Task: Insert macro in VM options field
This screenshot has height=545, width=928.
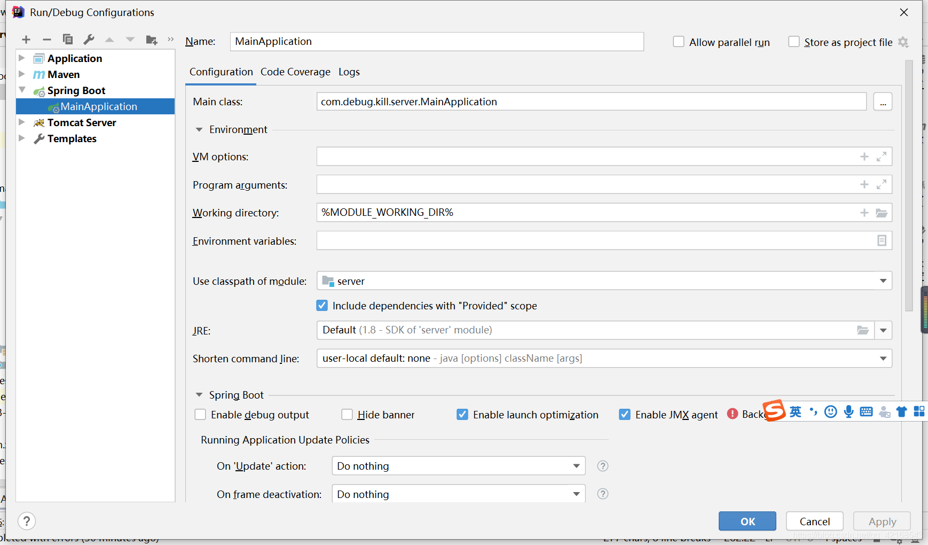Action: click(x=864, y=157)
